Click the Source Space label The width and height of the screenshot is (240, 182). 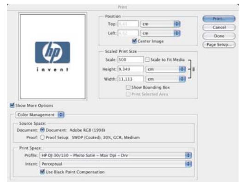click(32, 123)
